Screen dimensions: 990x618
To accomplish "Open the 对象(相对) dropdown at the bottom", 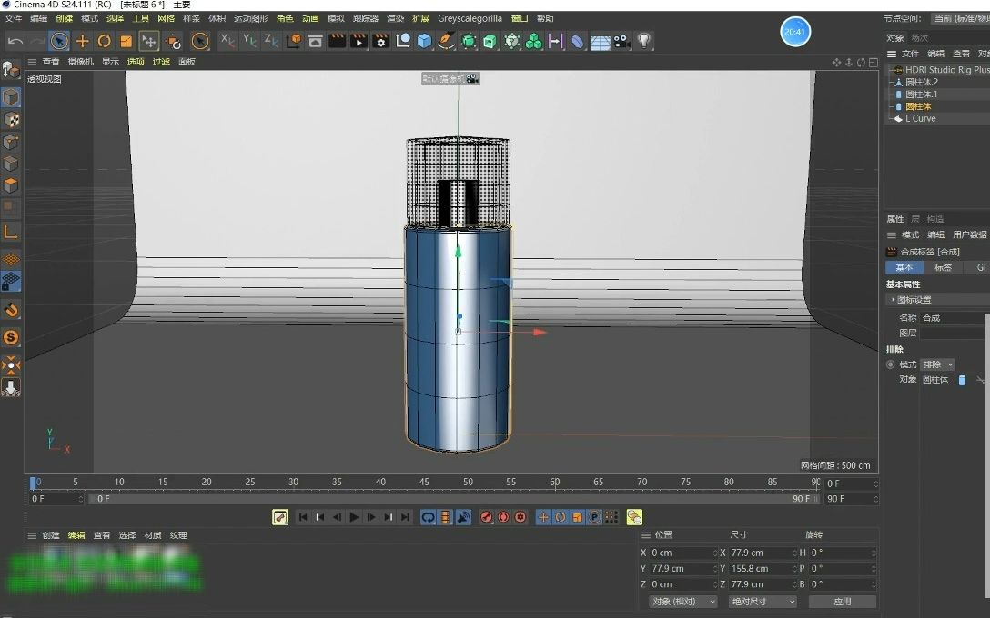I will point(682,601).
